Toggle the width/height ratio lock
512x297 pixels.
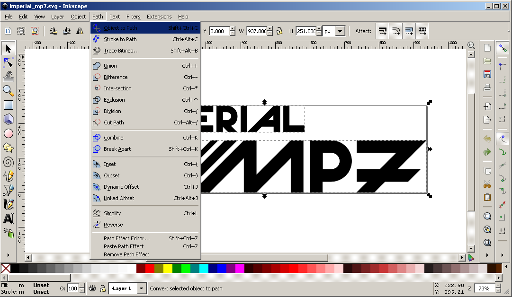[279, 31]
